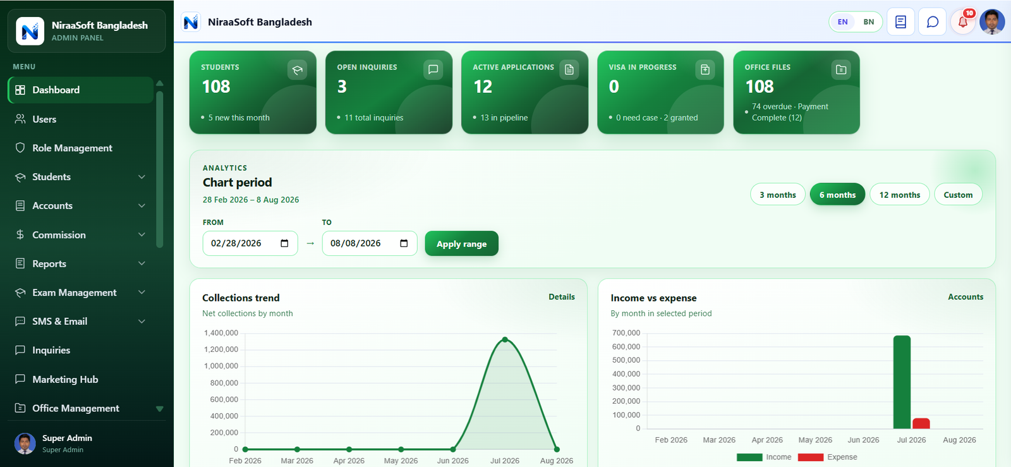Click the NiraaSoft logo in the sidebar
This screenshot has width=1011, height=467.
30,31
